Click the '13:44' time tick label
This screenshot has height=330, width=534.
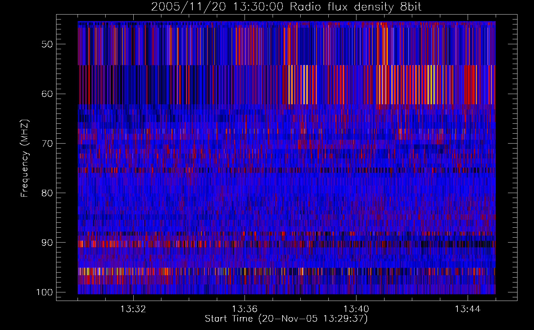468,309
